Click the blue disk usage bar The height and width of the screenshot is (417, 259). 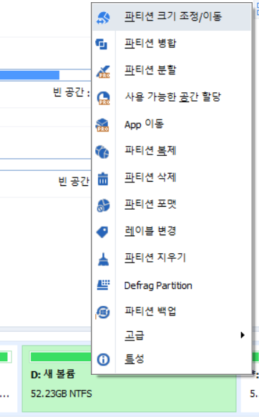point(29,75)
